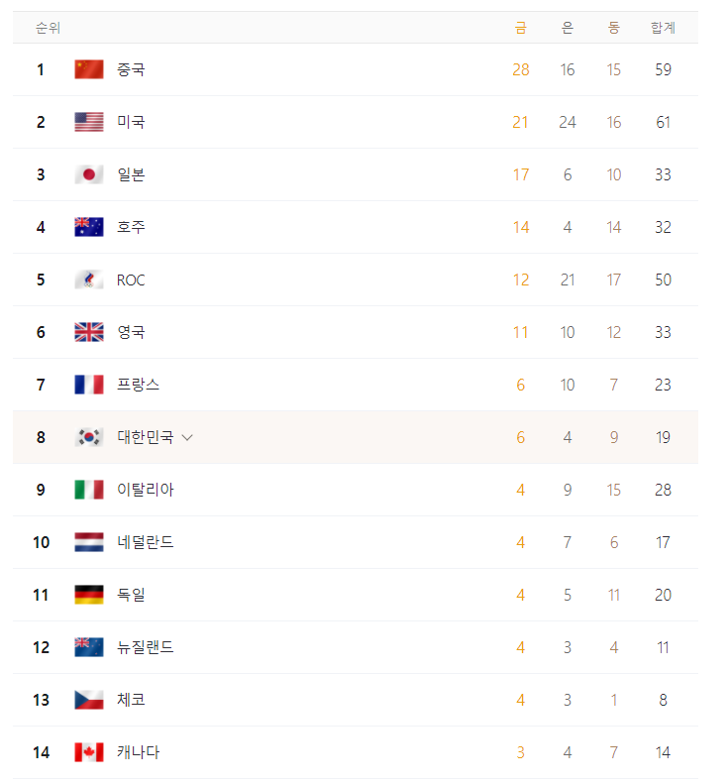Click the Australia flag icon
The image size is (727, 784).
pyautogui.click(x=89, y=227)
